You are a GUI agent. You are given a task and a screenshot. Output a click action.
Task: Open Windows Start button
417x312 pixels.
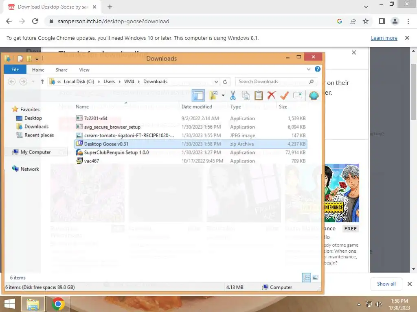(10, 304)
